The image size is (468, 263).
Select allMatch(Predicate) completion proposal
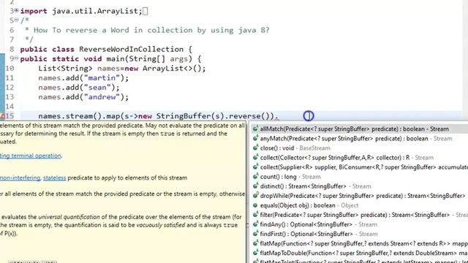(359, 129)
